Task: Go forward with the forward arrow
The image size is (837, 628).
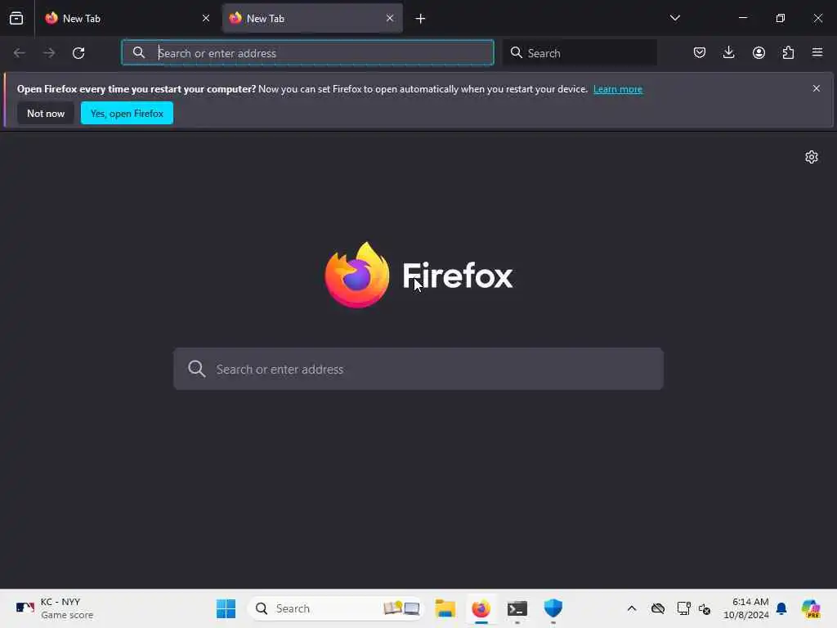Action: point(49,53)
